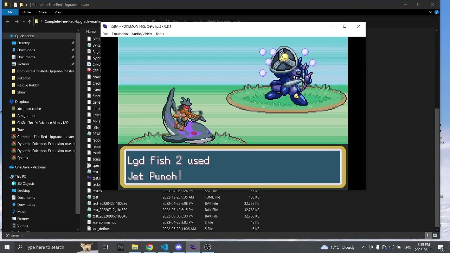Select the xse_defines file
The height and width of the screenshot is (253, 450).
101,229
